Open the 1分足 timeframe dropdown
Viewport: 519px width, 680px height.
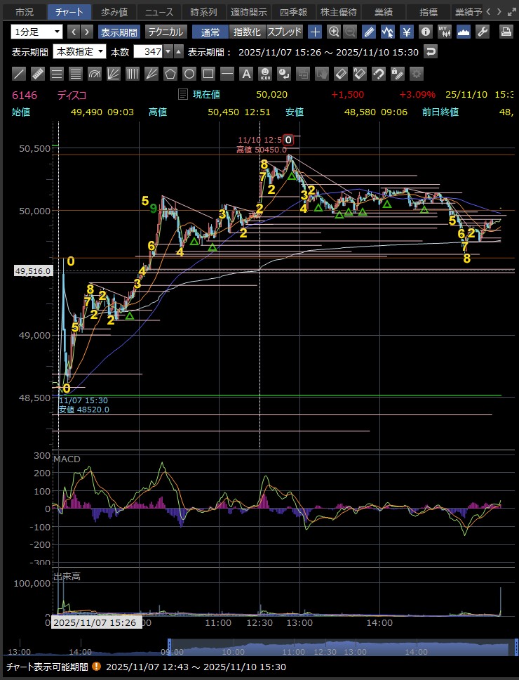coord(36,32)
